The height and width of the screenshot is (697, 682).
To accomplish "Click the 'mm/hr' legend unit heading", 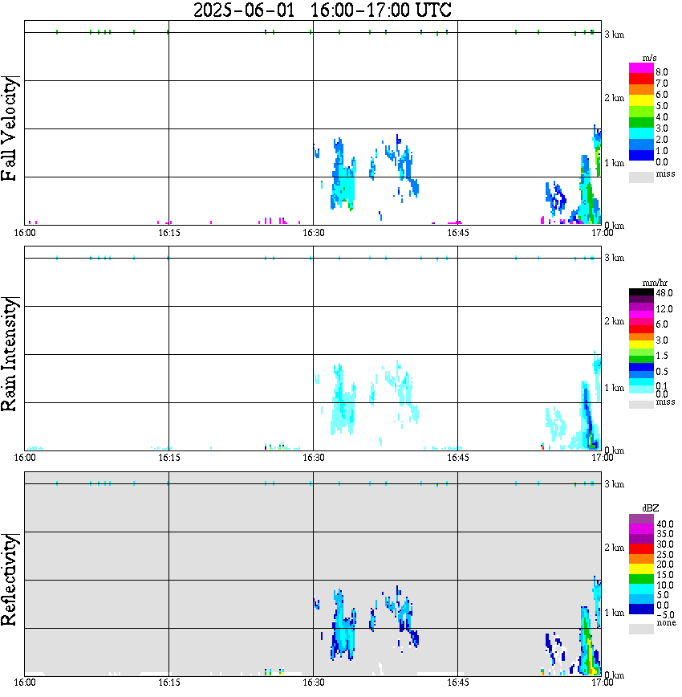I will pyautogui.click(x=655, y=283).
